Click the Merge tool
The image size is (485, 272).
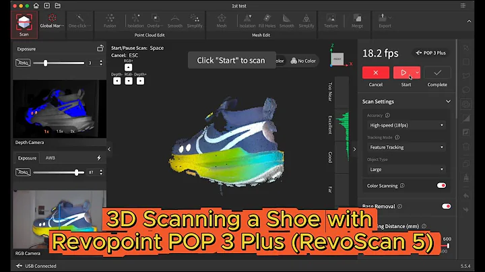coord(357,21)
